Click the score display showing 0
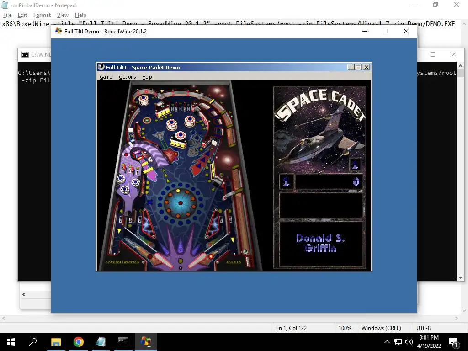The image size is (468, 351). [329, 181]
